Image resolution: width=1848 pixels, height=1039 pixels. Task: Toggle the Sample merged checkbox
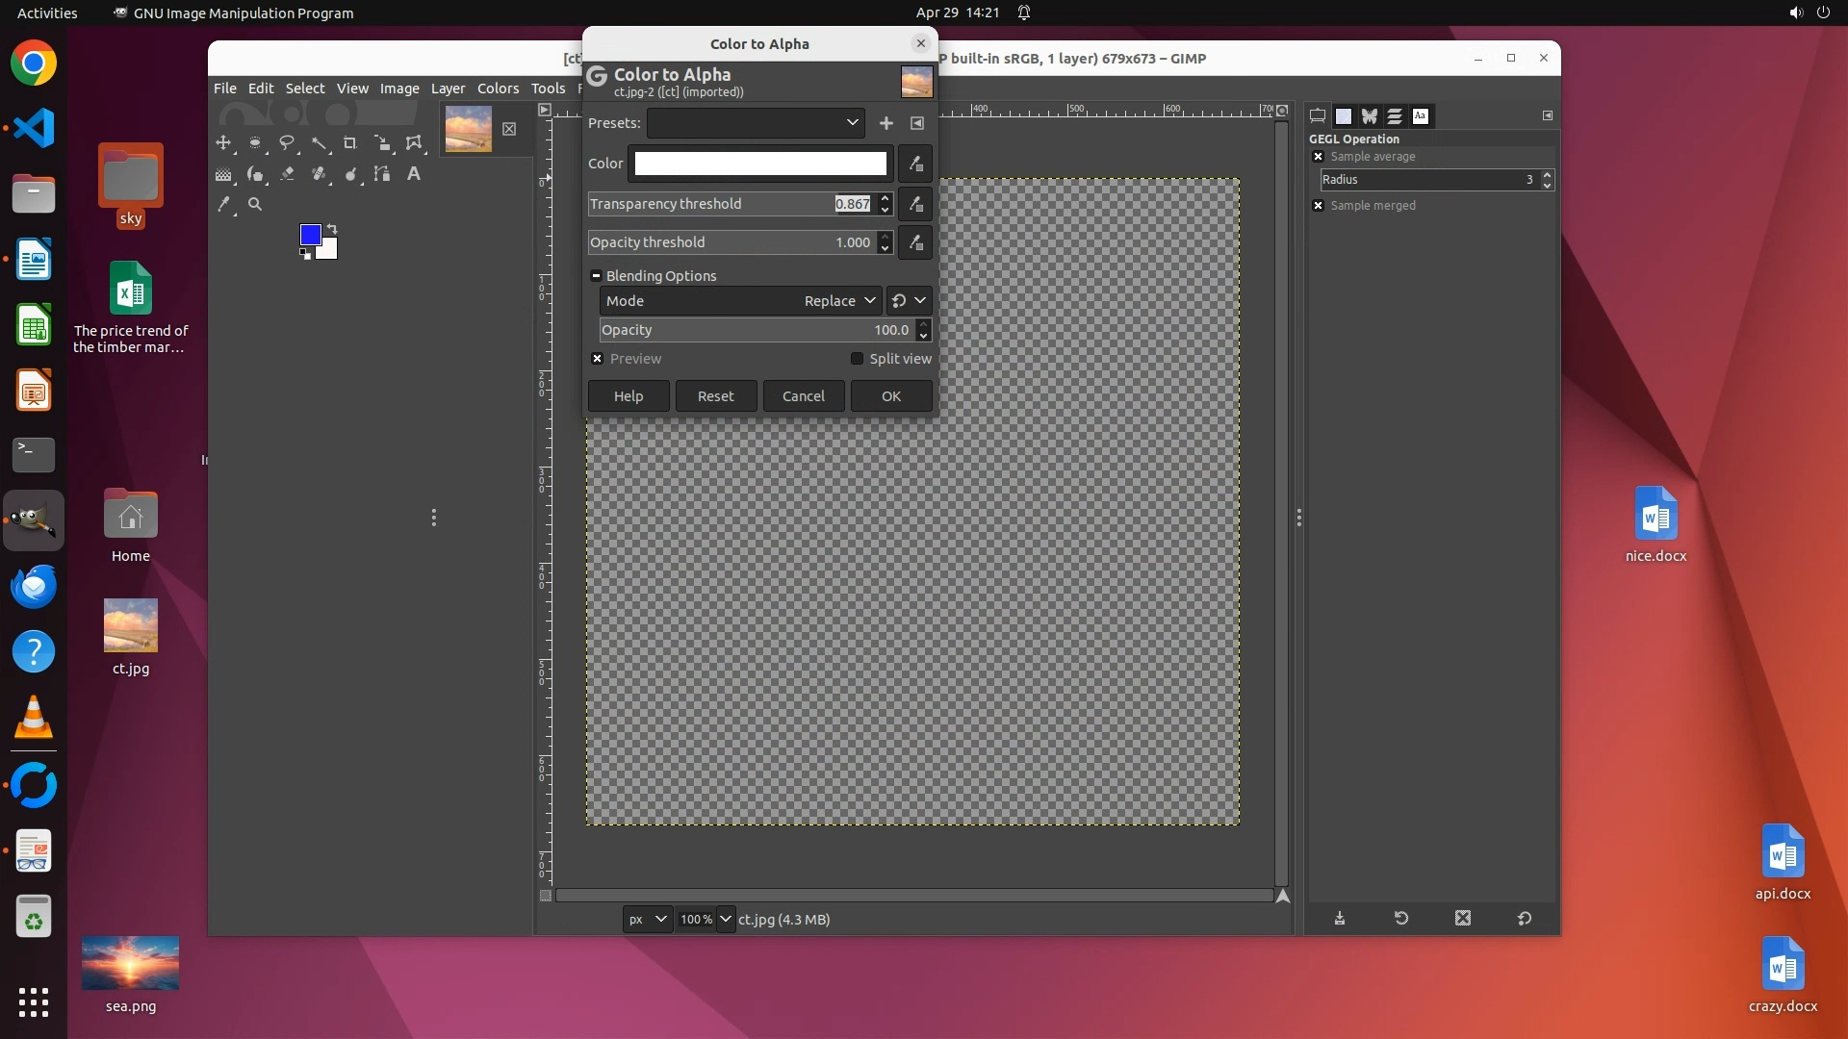click(x=1319, y=206)
